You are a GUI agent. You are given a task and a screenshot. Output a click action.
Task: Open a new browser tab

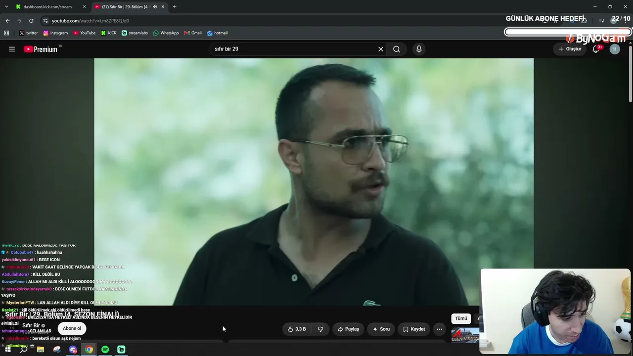coord(175,7)
